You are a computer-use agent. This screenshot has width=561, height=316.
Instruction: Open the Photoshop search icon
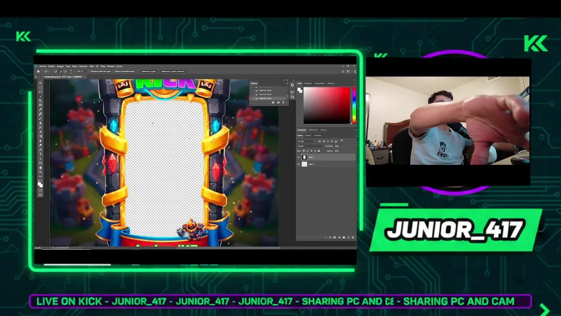343,72
